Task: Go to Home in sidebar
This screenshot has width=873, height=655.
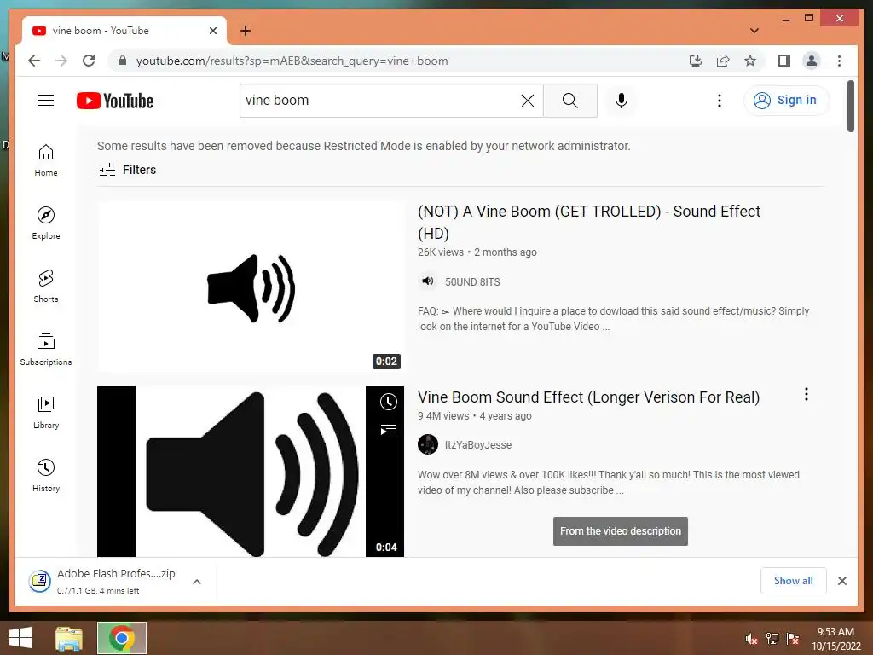Action: coord(46,160)
